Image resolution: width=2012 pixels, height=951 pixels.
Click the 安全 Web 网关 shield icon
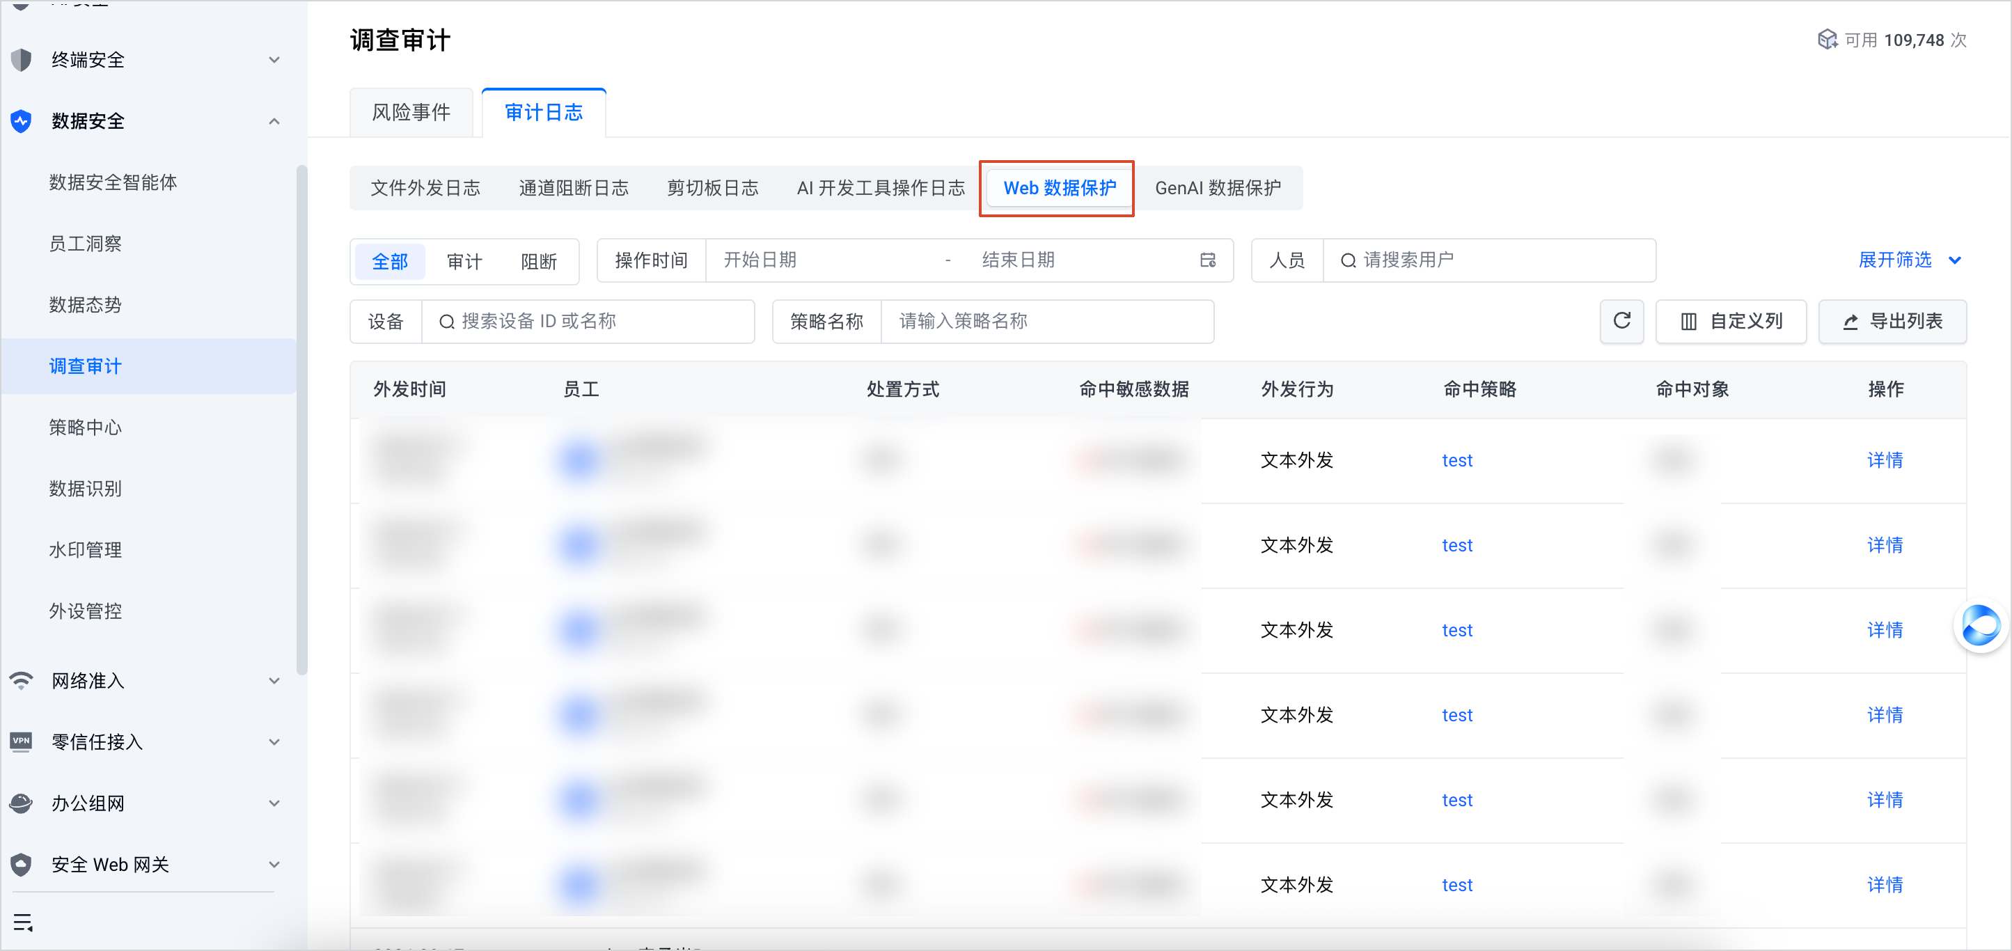coord(21,865)
